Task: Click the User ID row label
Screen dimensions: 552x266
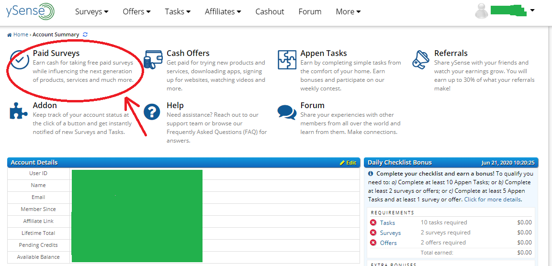Action: pos(38,174)
